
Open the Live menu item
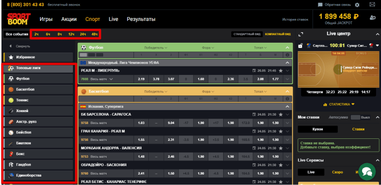[x=114, y=19]
